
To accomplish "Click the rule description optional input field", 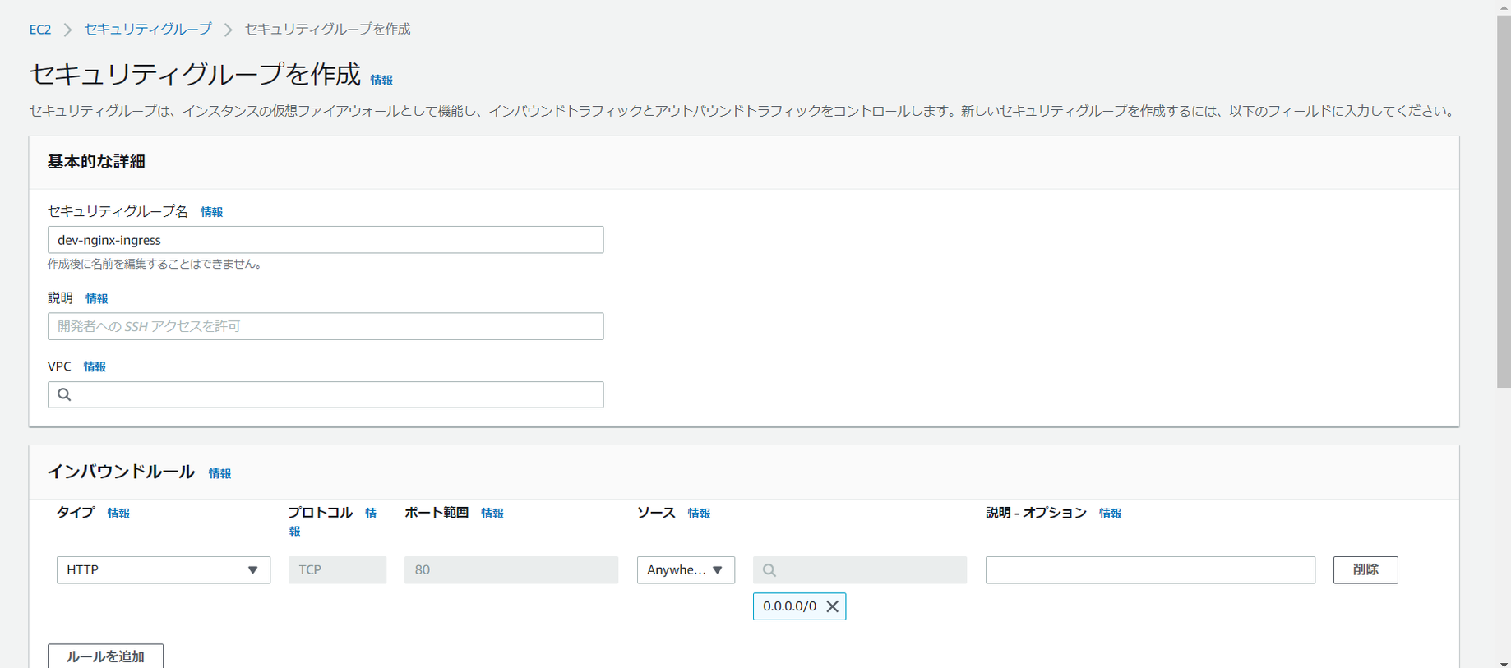I will (1149, 570).
